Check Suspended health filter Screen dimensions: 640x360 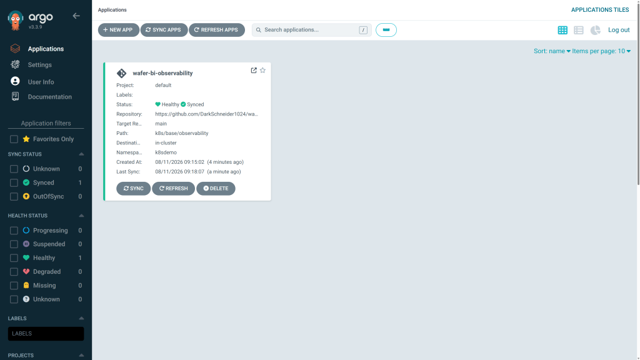pyautogui.click(x=14, y=244)
